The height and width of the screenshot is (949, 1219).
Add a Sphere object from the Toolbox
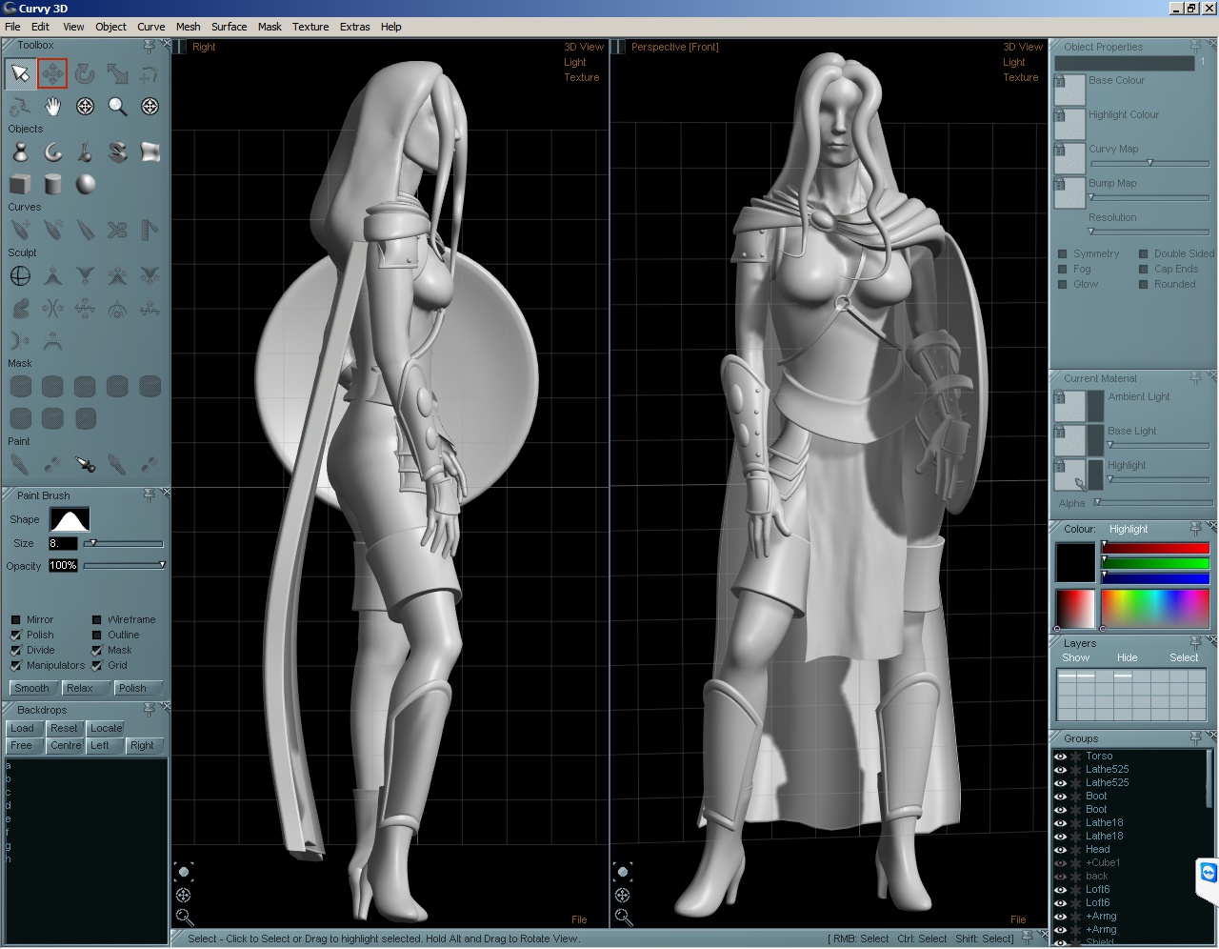click(85, 185)
